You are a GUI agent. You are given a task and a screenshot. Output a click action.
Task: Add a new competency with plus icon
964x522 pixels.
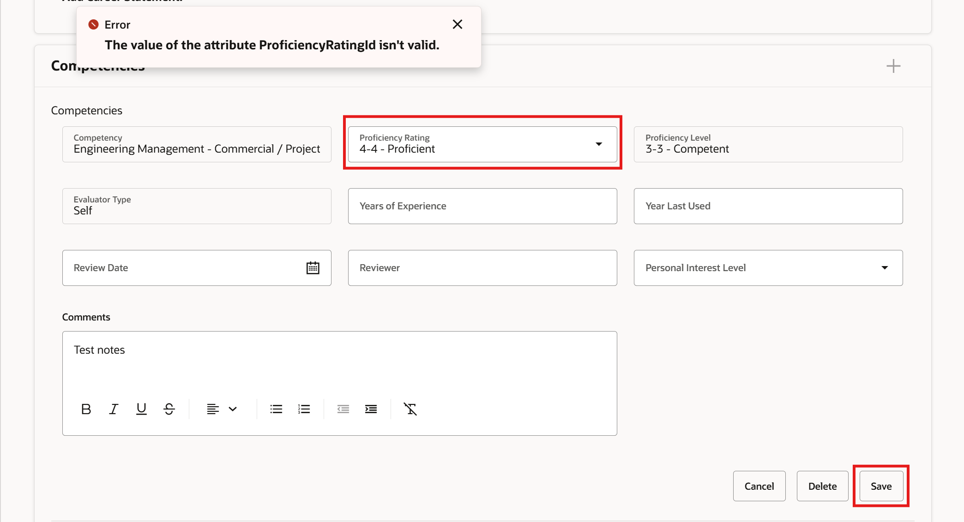pos(893,66)
